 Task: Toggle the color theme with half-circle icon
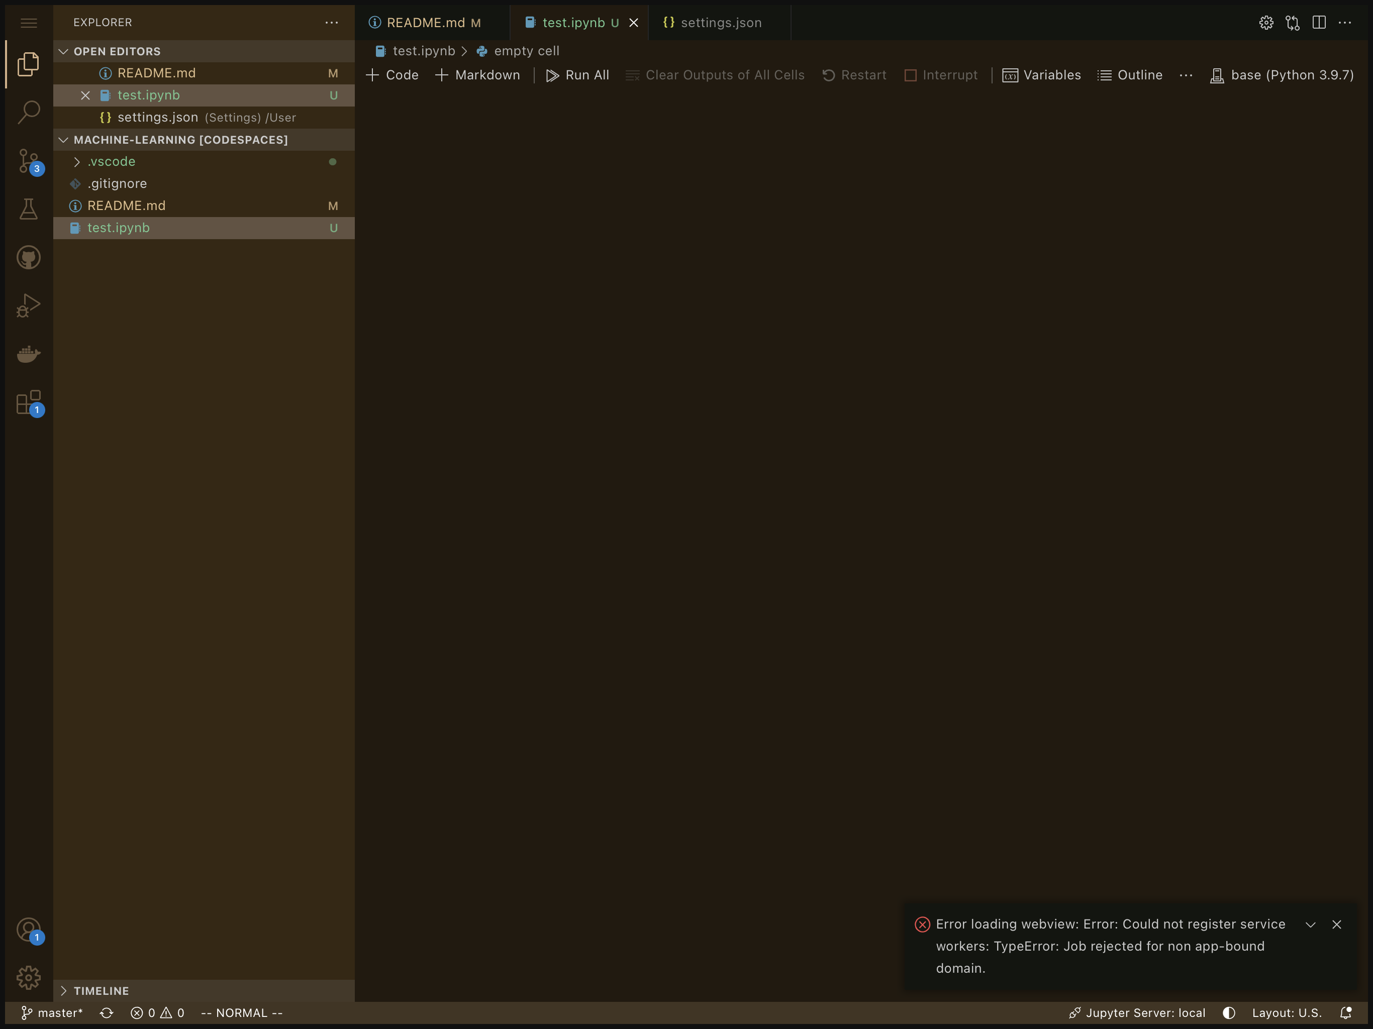point(1228,1012)
